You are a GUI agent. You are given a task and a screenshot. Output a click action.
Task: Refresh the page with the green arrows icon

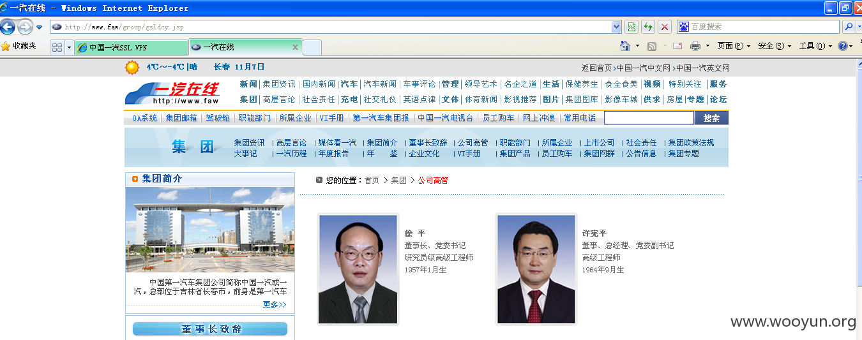648,27
